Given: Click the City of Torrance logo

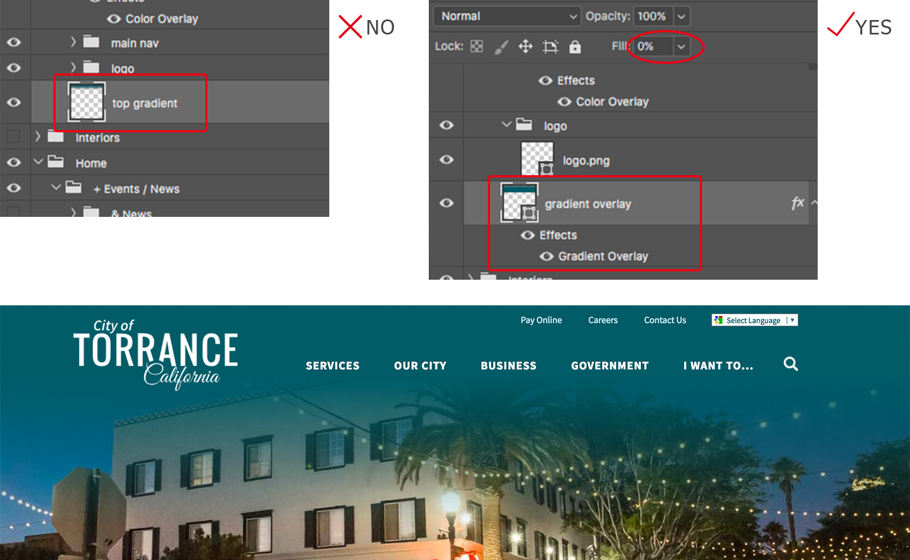Looking at the screenshot, I should [x=155, y=354].
